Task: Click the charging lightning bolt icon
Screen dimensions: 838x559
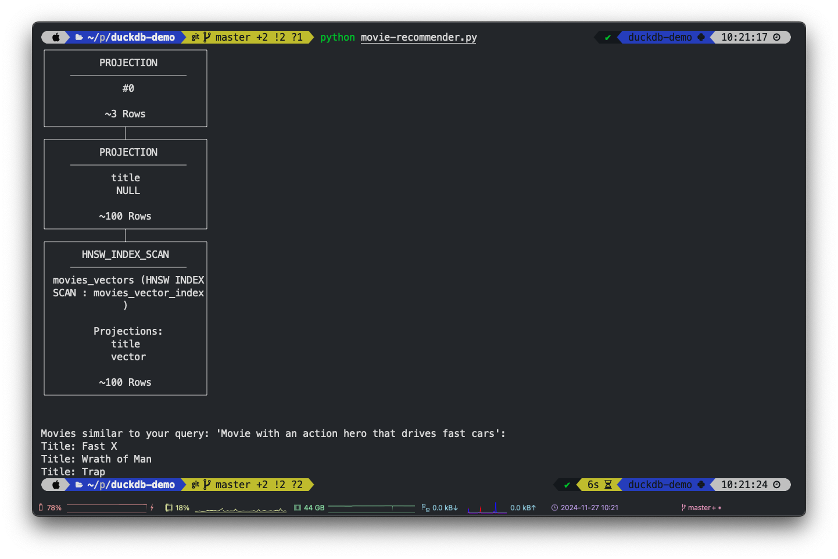Action: (x=152, y=507)
